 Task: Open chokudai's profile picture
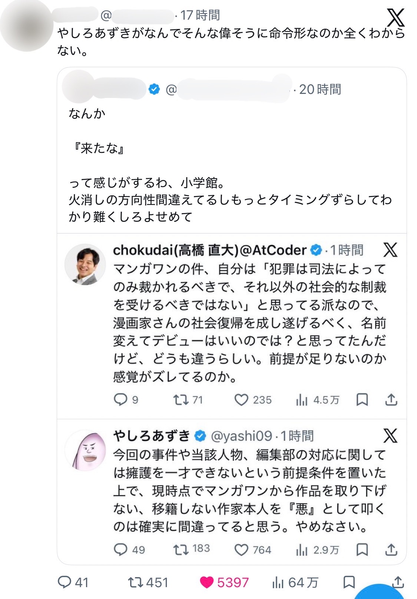(x=85, y=265)
